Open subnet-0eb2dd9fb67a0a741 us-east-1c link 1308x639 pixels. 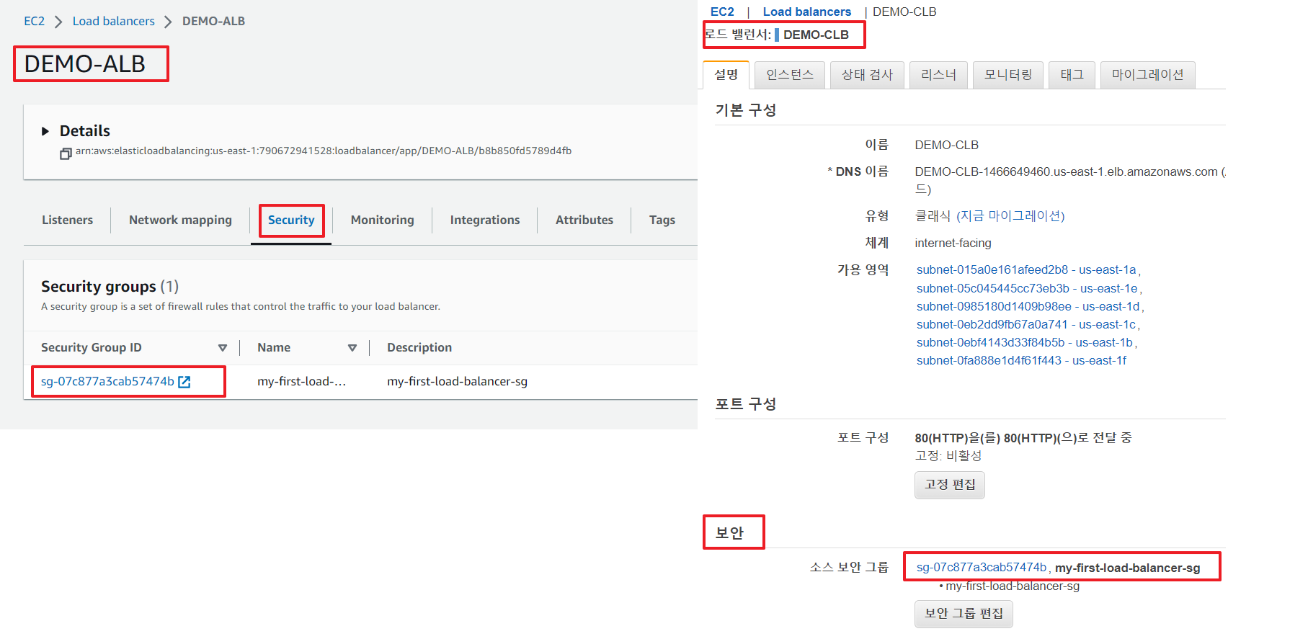click(x=1026, y=324)
